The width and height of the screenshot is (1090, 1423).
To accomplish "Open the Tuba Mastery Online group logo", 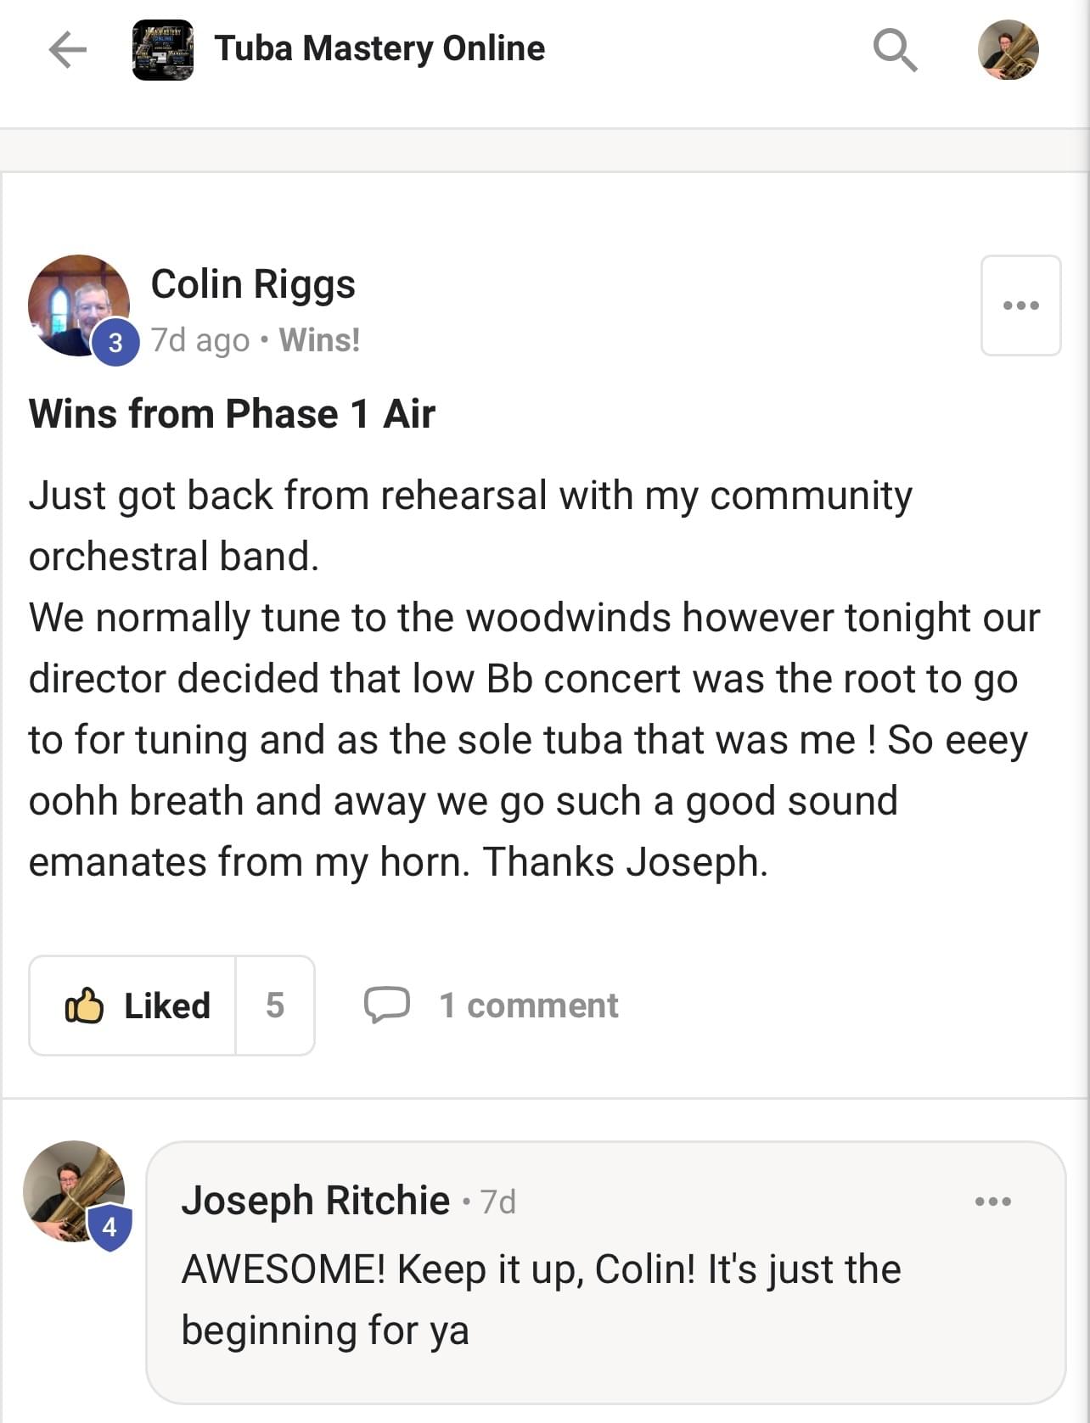I will [163, 50].
